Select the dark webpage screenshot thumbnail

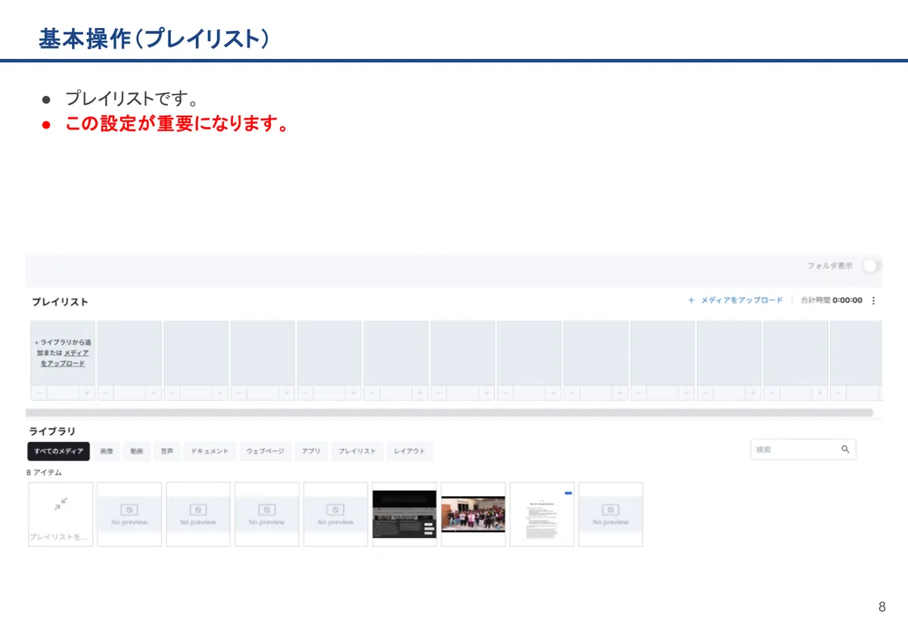pyautogui.click(x=405, y=514)
